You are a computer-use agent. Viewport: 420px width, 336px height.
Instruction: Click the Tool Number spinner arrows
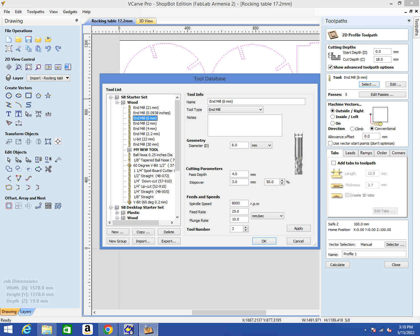(x=246, y=229)
